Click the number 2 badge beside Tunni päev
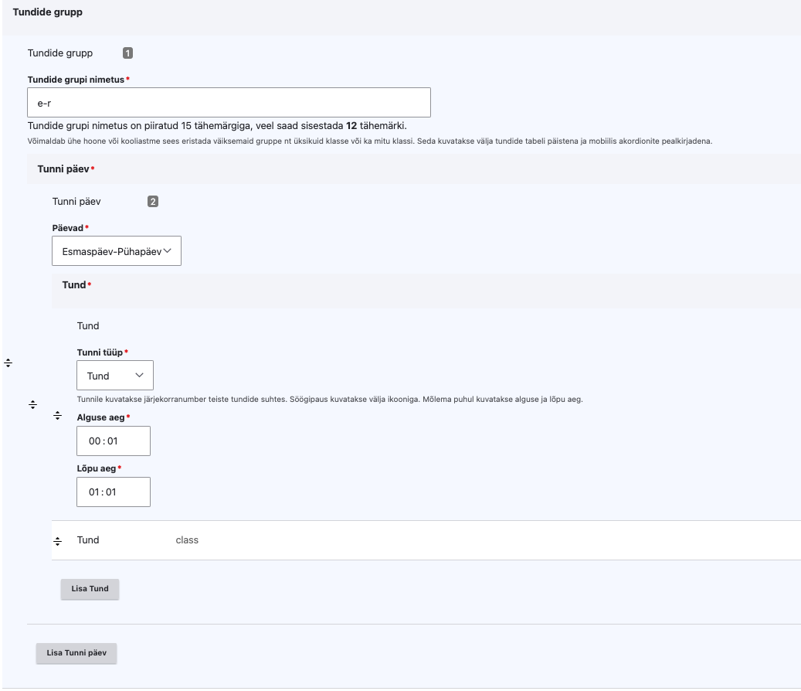The height and width of the screenshot is (691, 801). click(153, 202)
